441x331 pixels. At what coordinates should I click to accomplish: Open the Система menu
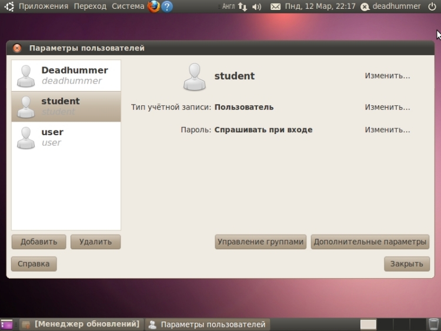pos(128,6)
